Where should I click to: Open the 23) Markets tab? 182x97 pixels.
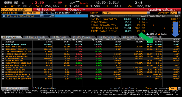(59, 37)
